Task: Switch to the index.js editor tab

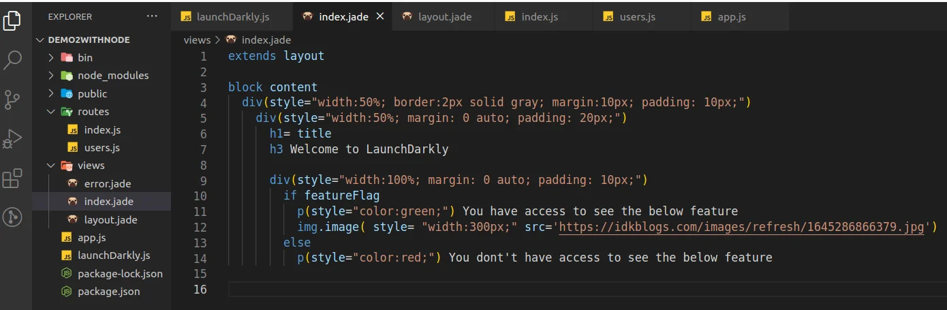Action: pyautogui.click(x=544, y=17)
